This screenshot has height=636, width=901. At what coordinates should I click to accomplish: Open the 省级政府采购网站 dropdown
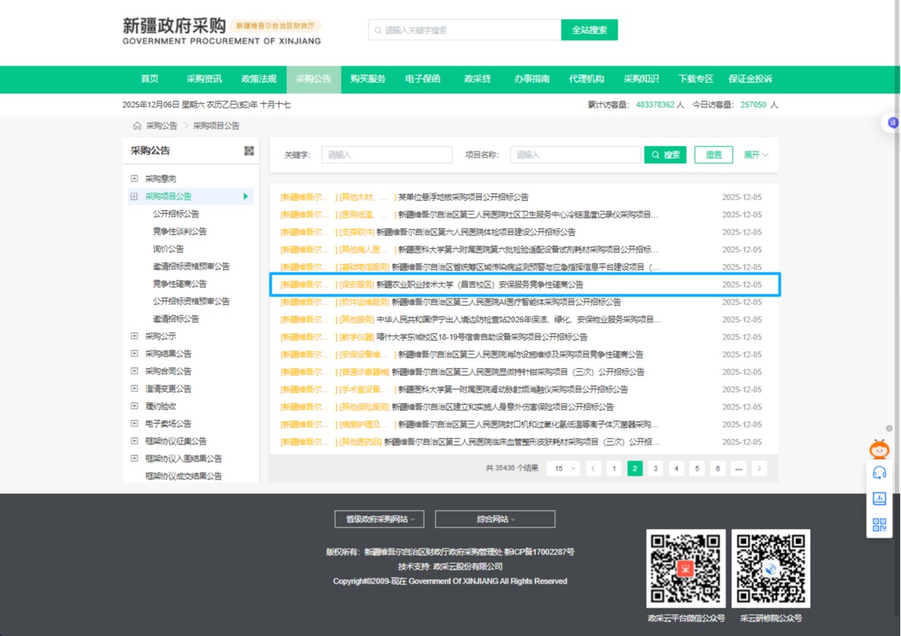[x=379, y=519]
